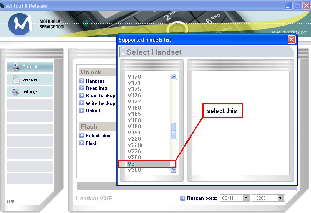Start the Flash operation
311x213 pixels.
click(x=91, y=143)
